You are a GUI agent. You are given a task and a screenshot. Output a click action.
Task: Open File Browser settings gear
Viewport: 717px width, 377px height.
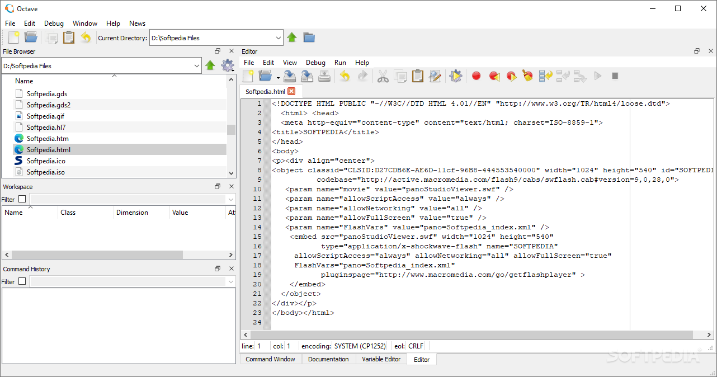click(x=227, y=65)
